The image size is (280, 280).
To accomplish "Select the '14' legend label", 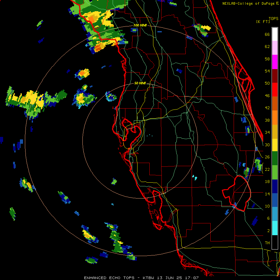I will [267, 194].
